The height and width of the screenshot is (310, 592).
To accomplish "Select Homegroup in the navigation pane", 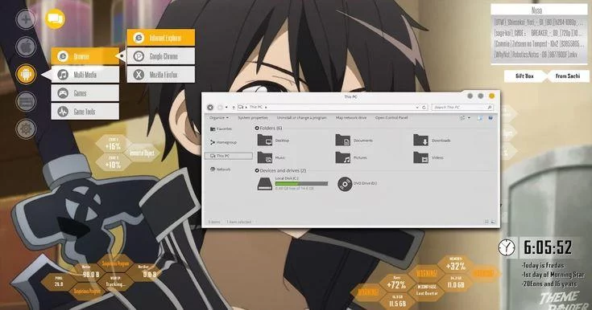I will click(x=223, y=142).
